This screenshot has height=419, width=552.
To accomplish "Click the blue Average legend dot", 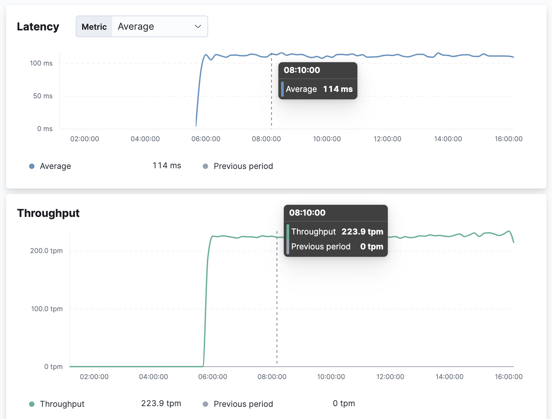I will point(31,166).
